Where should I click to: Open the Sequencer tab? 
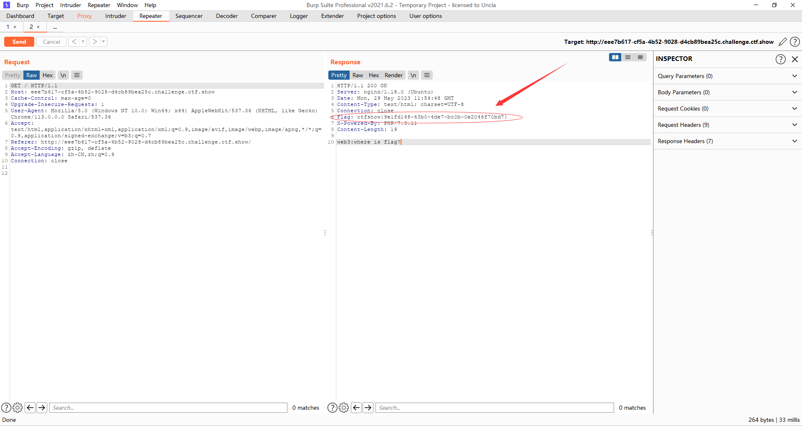[x=189, y=16]
